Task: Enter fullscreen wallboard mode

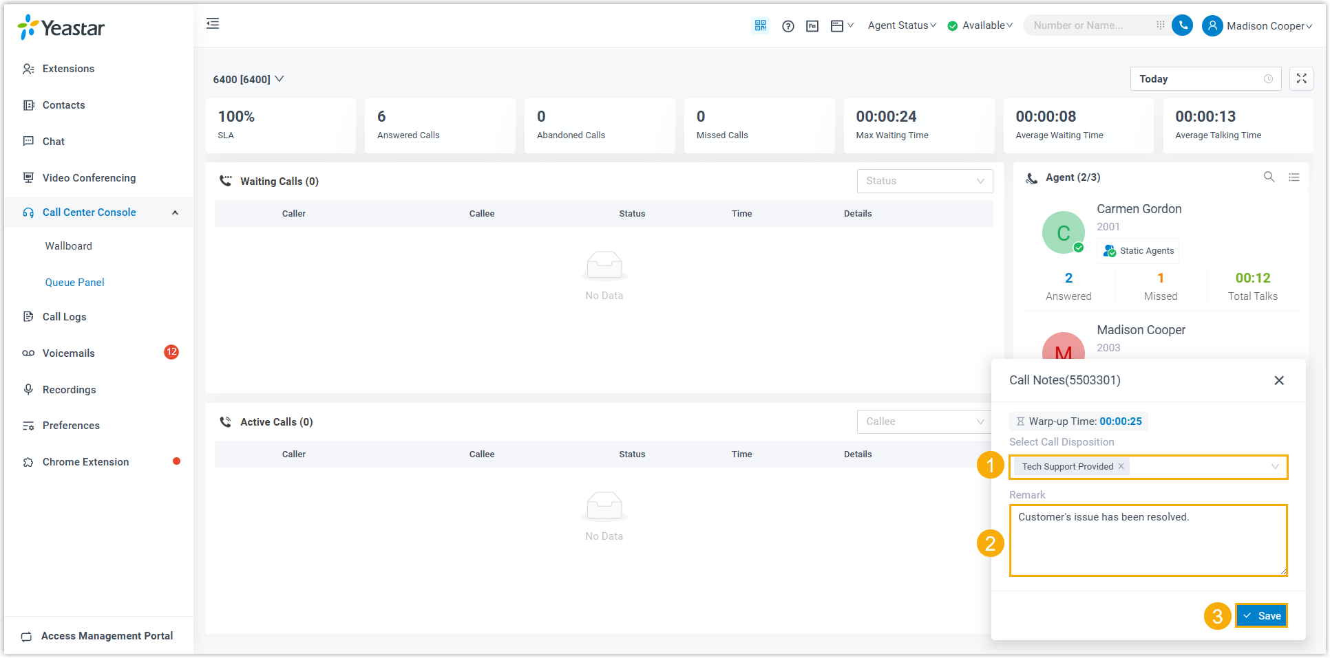Action: 1301,79
